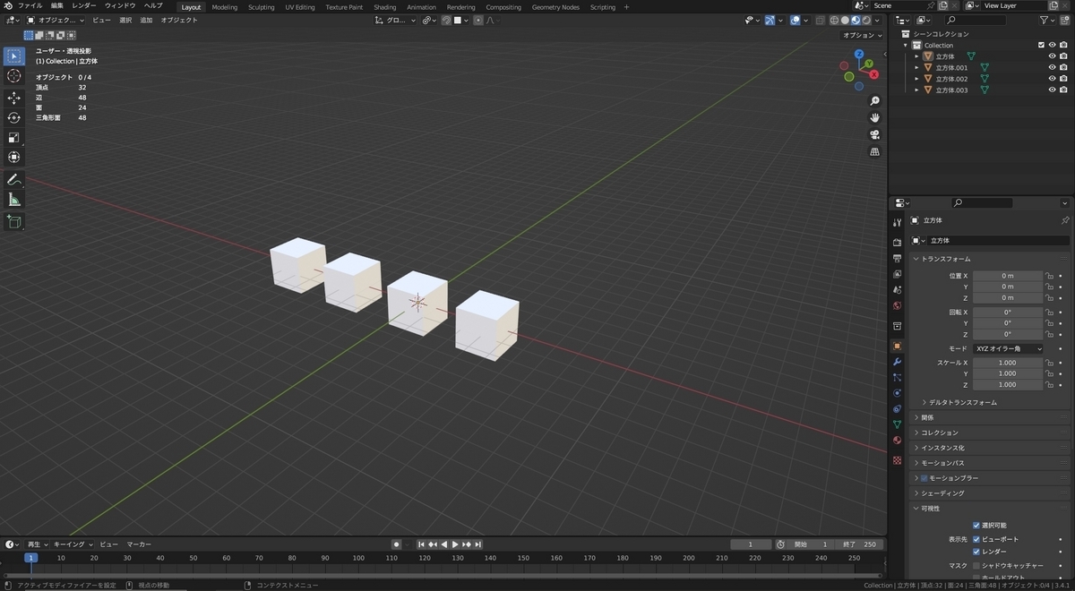
Task: Activate the Scale tool
Action: 13,137
